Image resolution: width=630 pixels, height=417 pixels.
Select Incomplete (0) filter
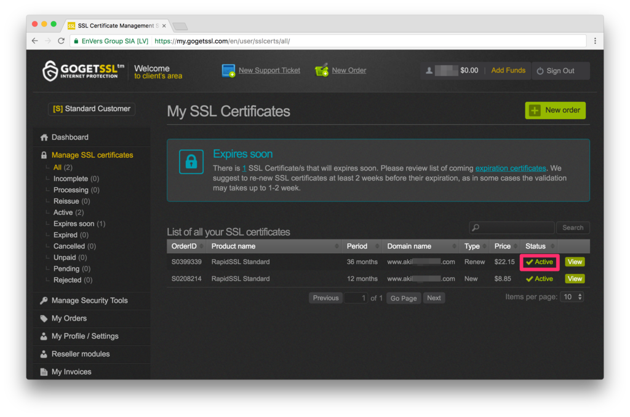pos(76,179)
